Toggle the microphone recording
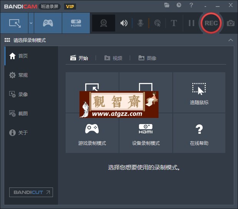This screenshot has height=209, width=238. (x=140, y=23)
